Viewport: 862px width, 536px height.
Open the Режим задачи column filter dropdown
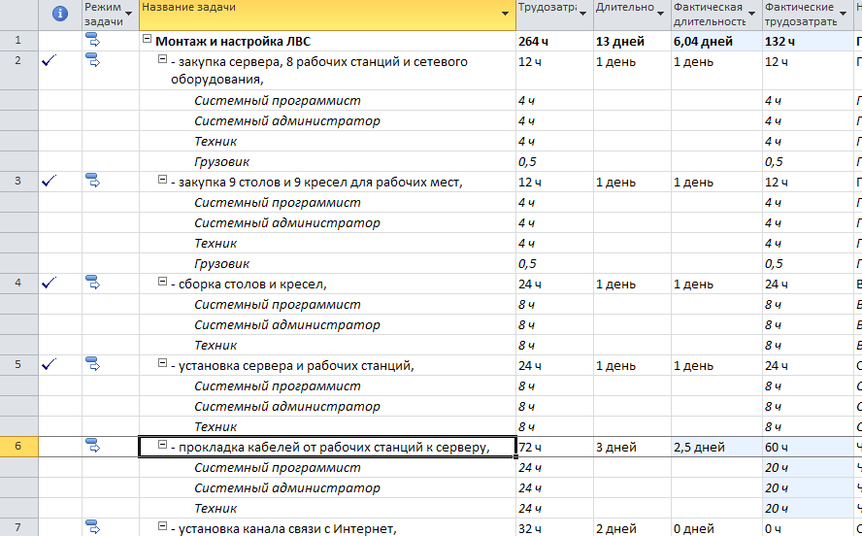129,14
